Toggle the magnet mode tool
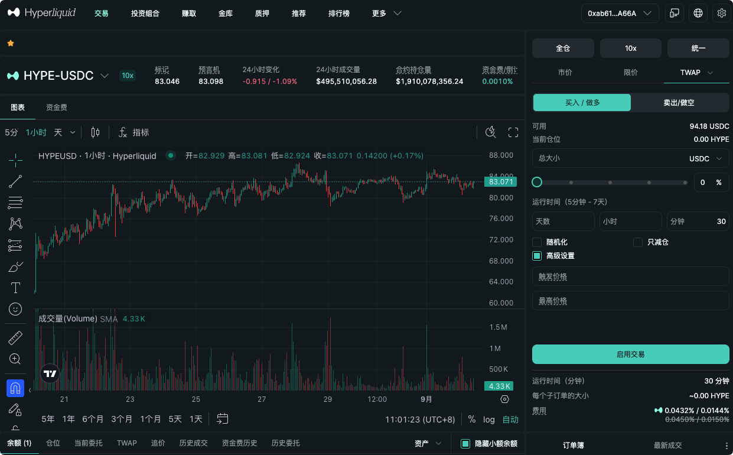Viewport: 733px width, 455px height. [x=15, y=388]
